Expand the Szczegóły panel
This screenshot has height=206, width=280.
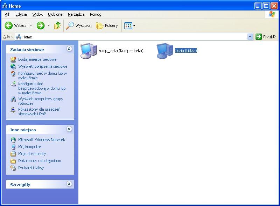click(x=69, y=184)
